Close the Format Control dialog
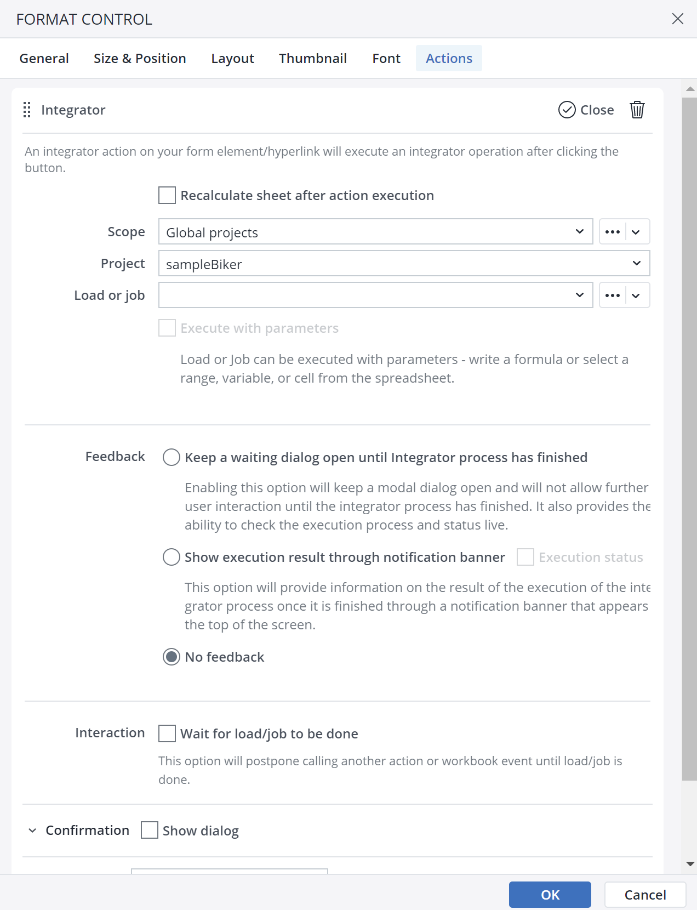Screen dimensions: 697x910 (677, 18)
